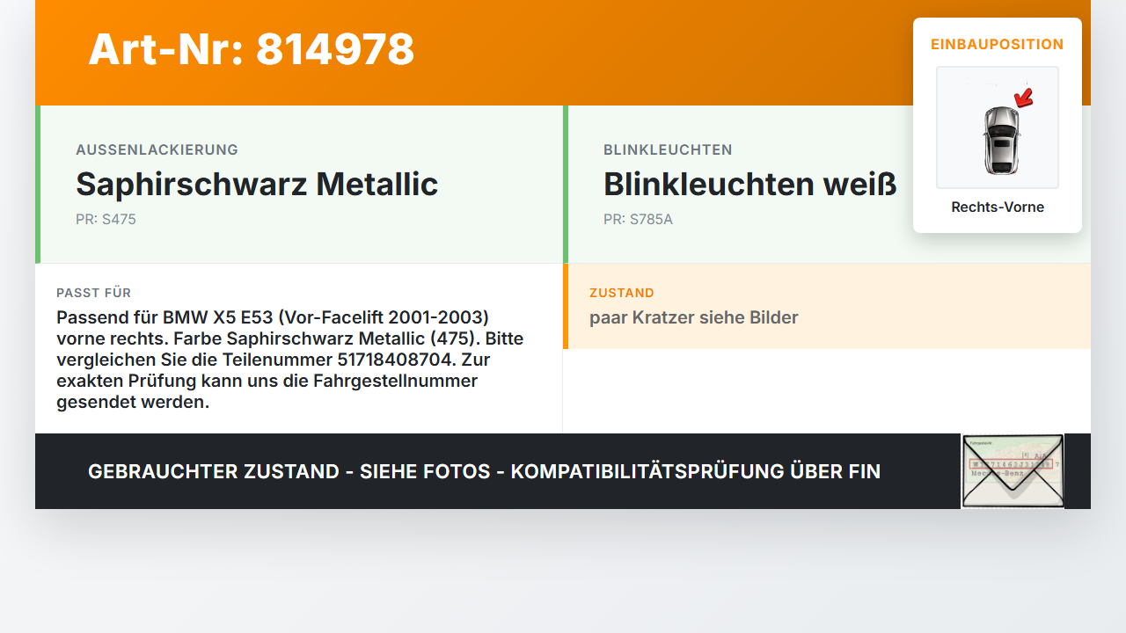
Task: Click the GEBRAUCHTER ZUSTAND footer banner text
Action: (x=484, y=471)
